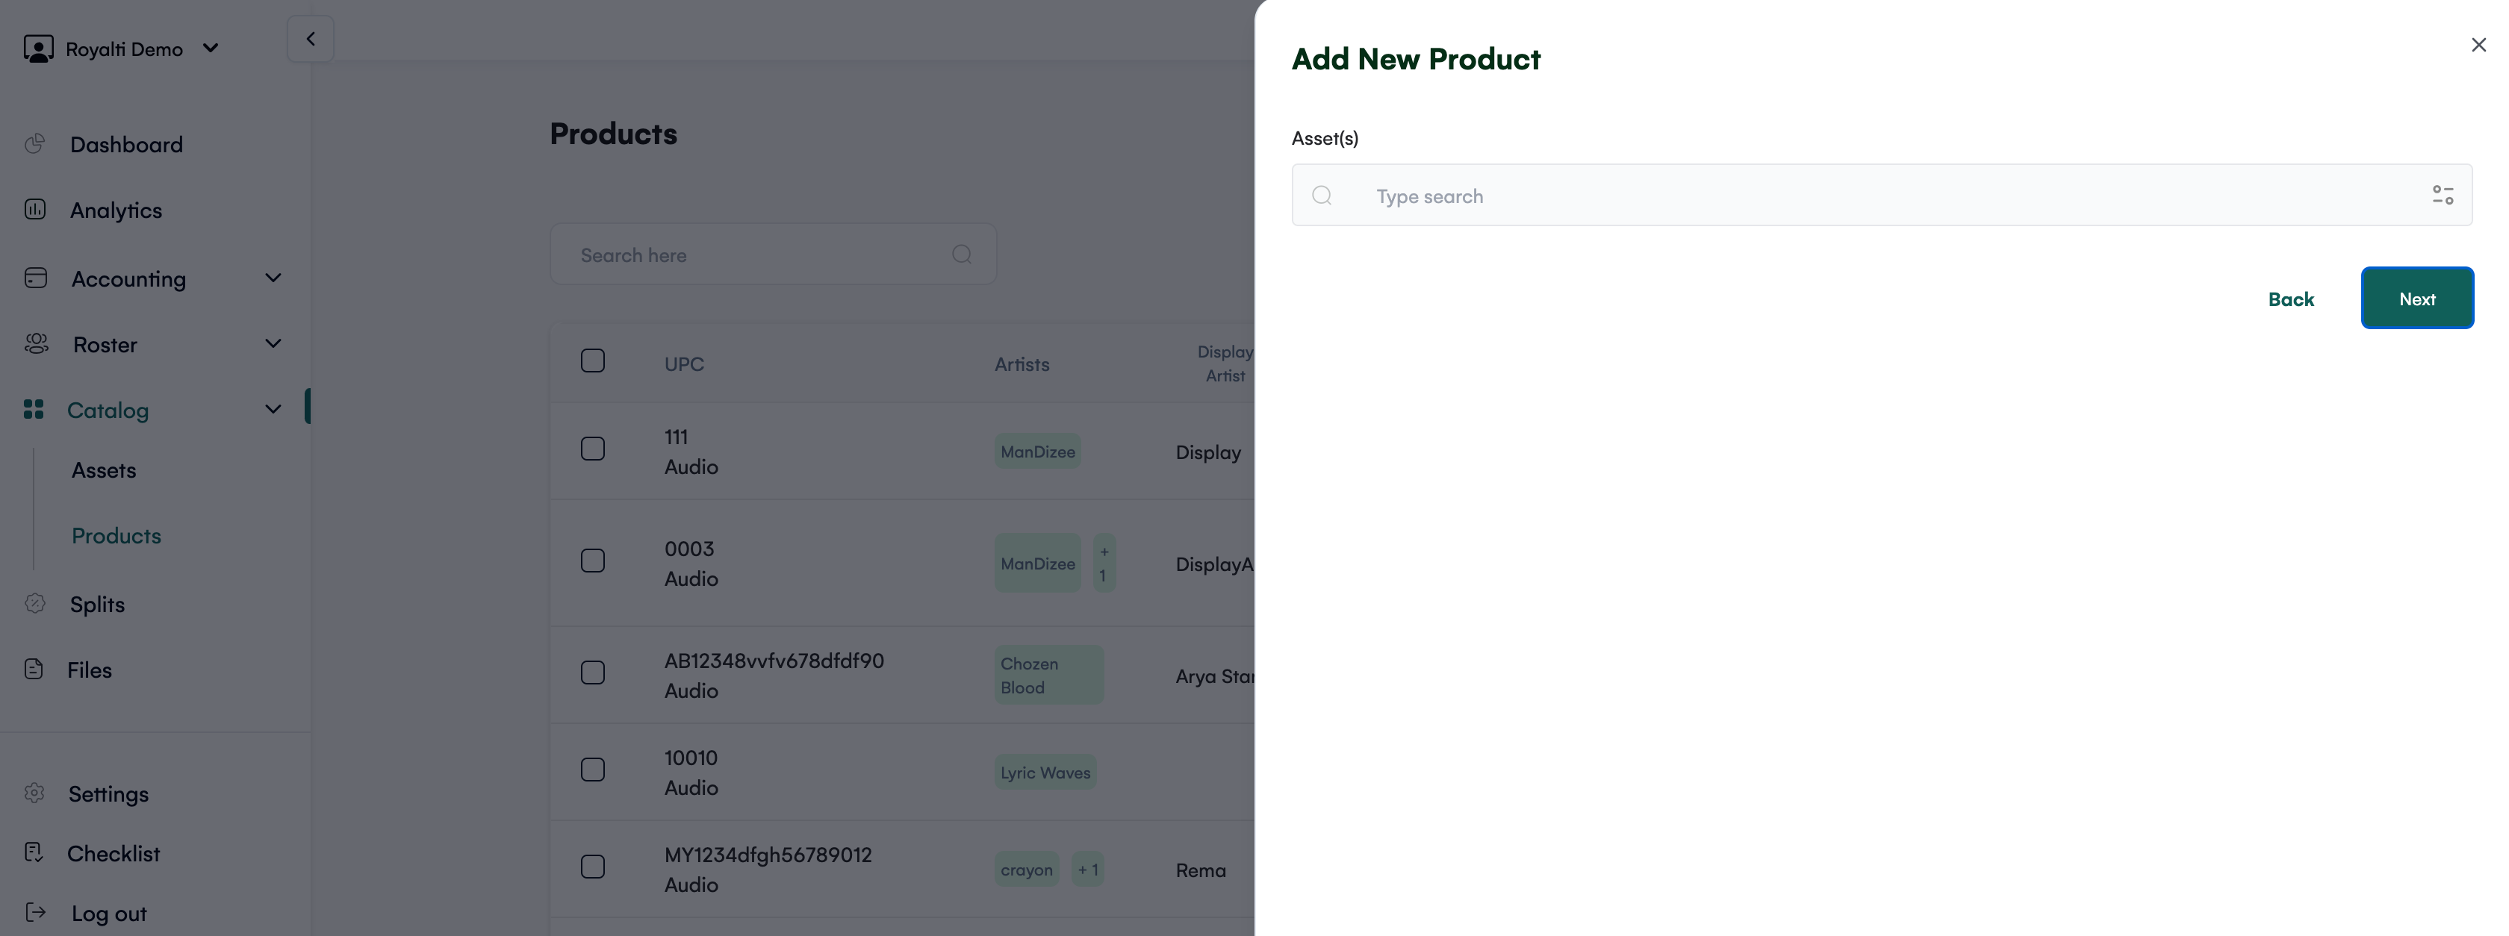The image size is (2509, 936).
Task: Select the AB12348vvfv678dfdf90 row checkbox
Action: (x=593, y=672)
